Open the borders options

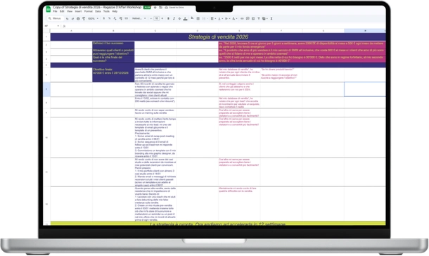coord(198,18)
